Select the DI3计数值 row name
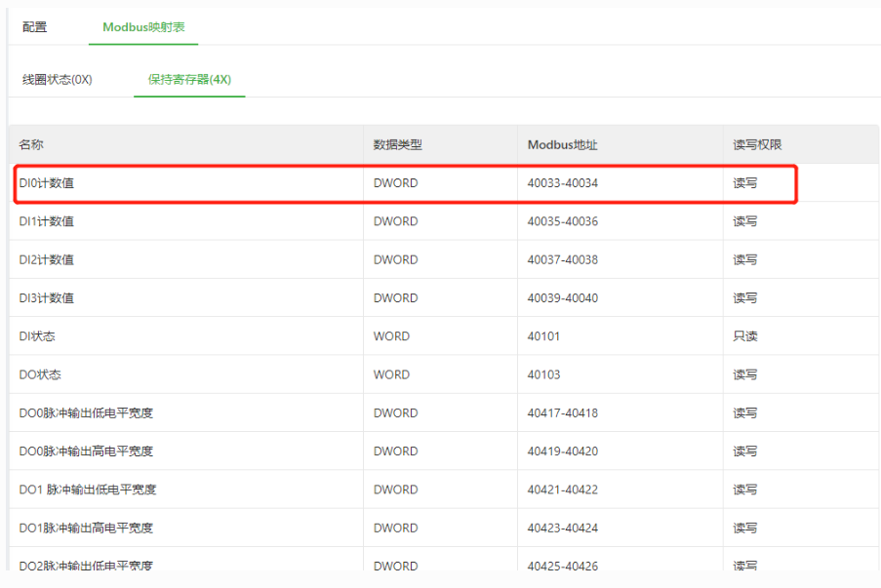This screenshot has width=881, height=588. click(47, 298)
